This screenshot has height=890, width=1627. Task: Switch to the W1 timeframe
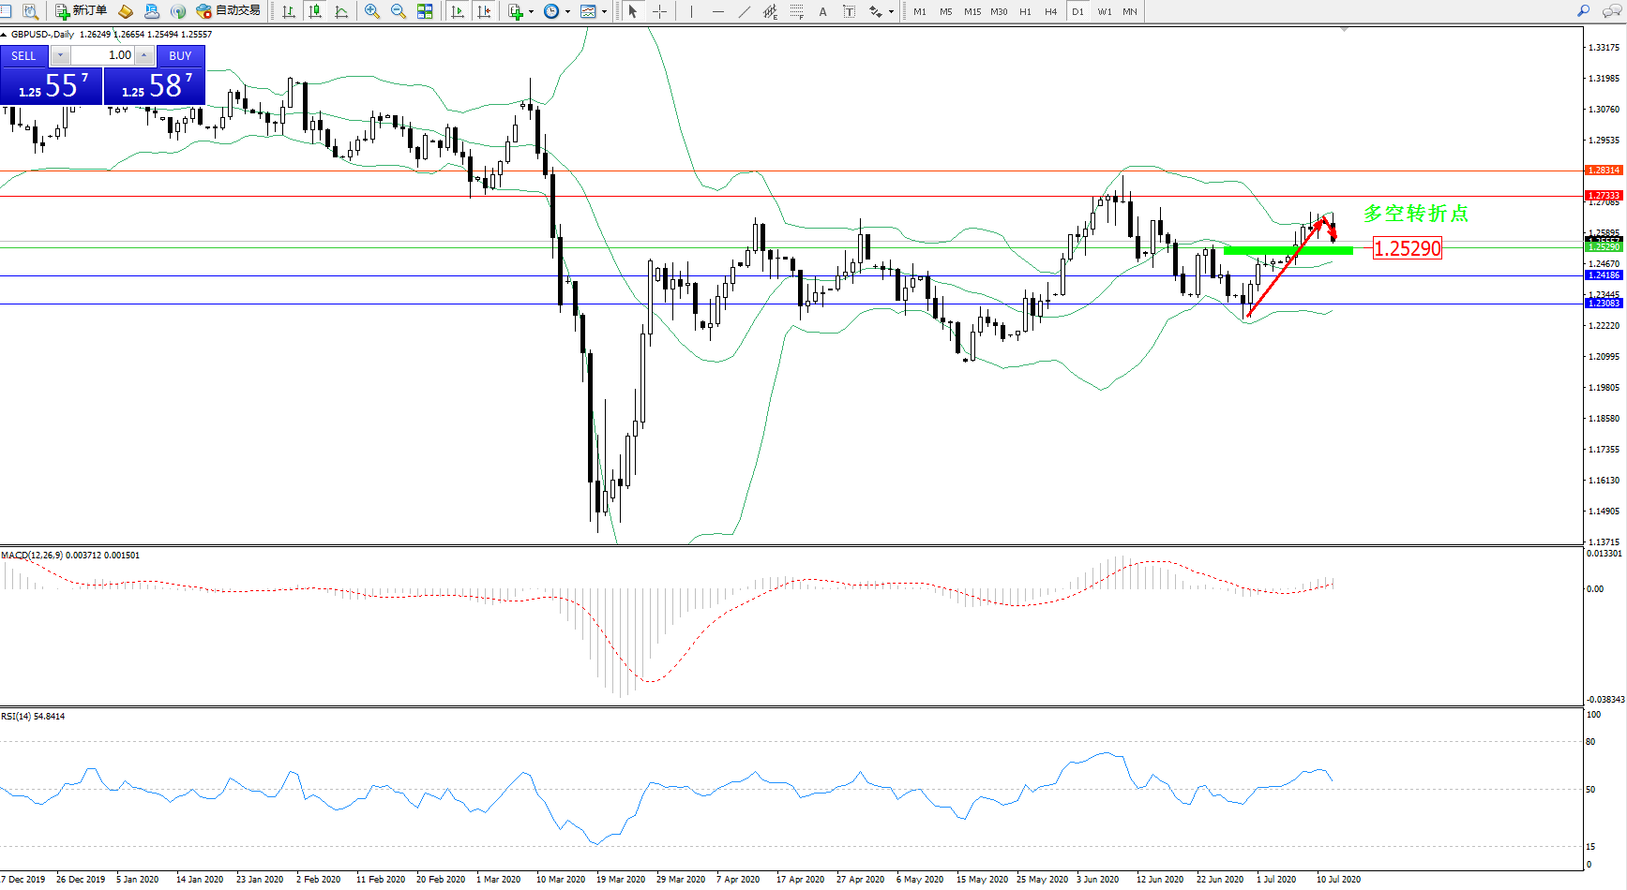coord(1105,11)
